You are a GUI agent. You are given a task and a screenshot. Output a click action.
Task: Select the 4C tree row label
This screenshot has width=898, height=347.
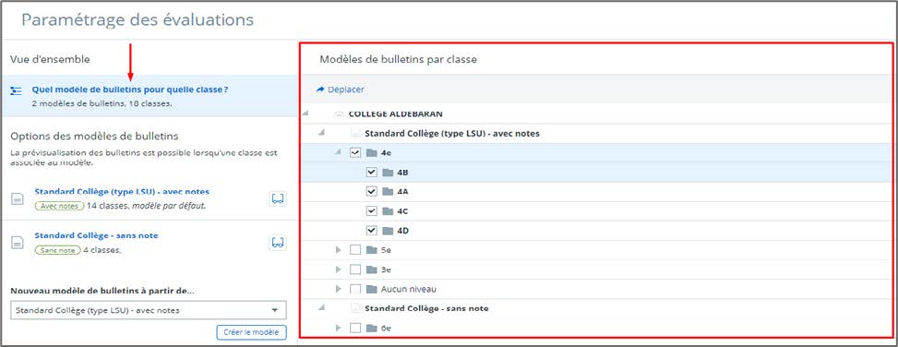pyautogui.click(x=402, y=211)
